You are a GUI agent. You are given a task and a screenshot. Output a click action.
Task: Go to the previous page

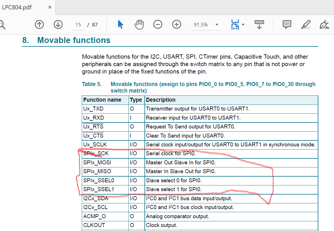[39, 24]
